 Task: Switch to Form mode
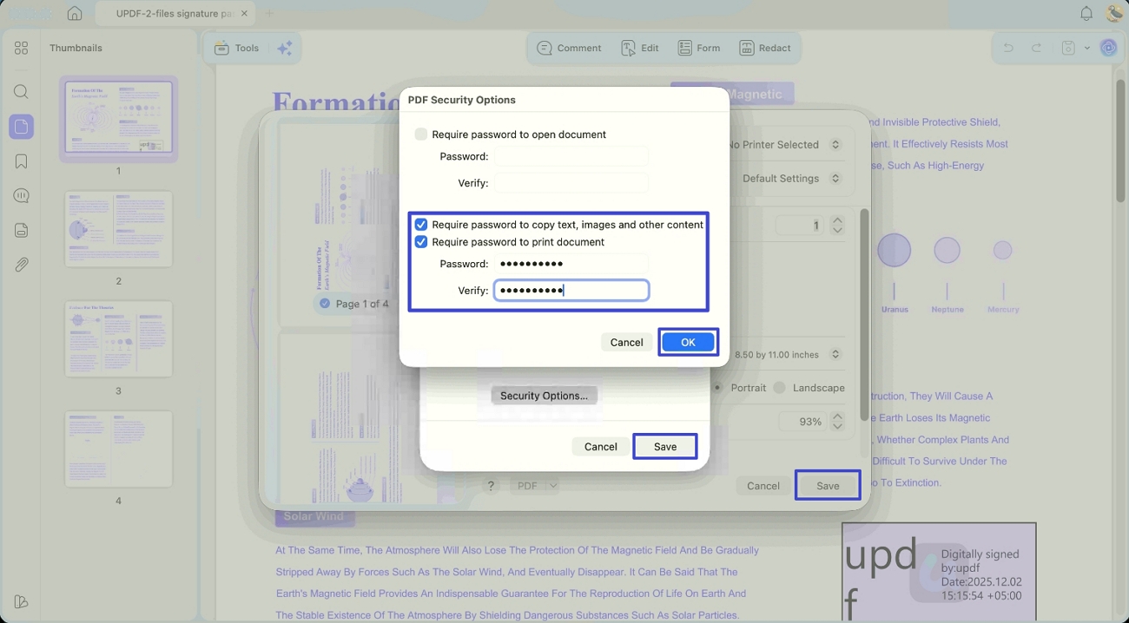tap(699, 49)
